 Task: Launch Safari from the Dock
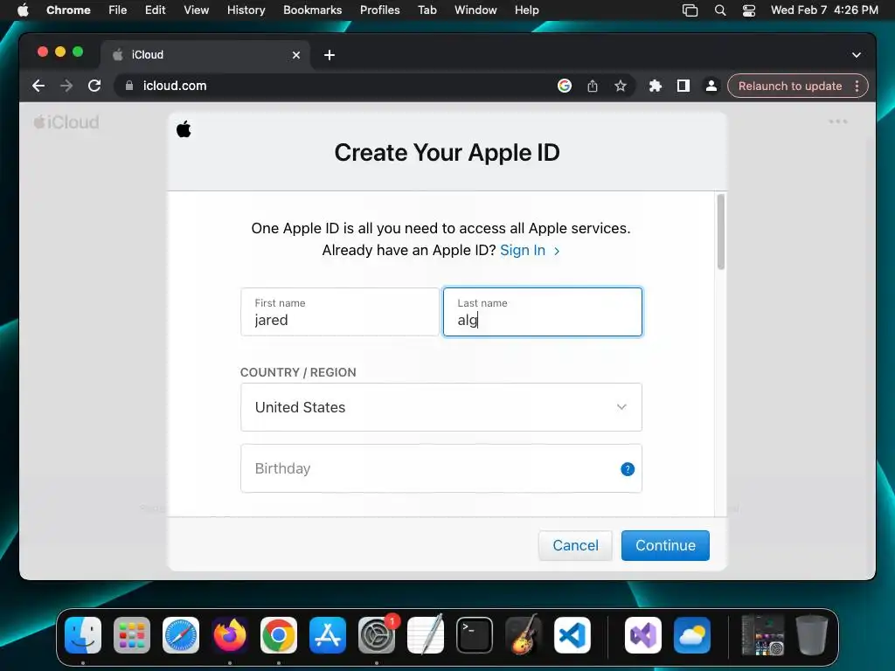coord(181,635)
